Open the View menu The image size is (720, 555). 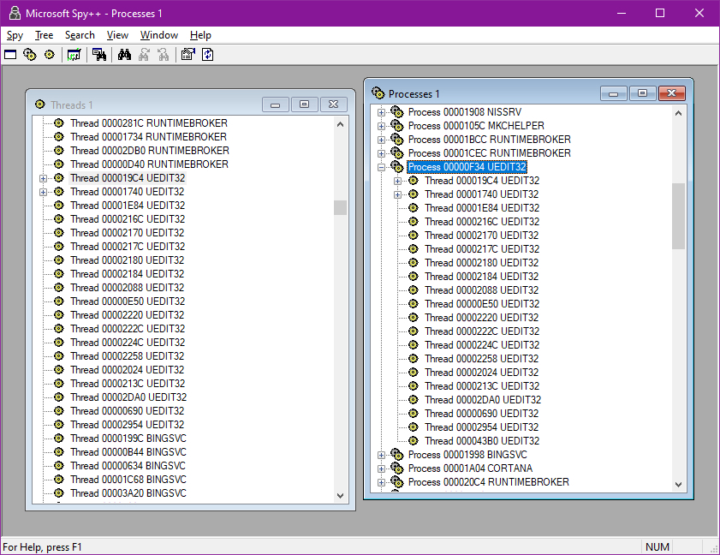(x=117, y=35)
